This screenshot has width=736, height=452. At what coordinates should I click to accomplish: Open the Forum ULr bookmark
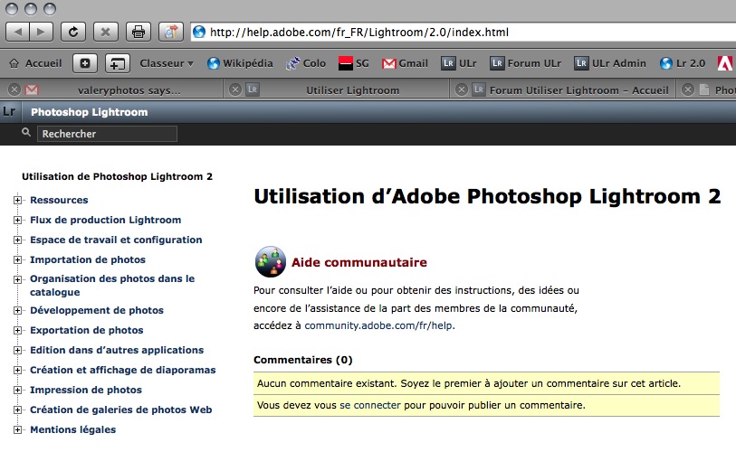point(525,63)
